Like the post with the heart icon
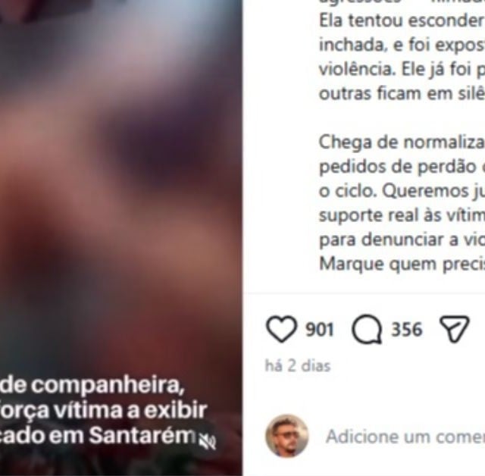Image resolution: width=485 pixels, height=476 pixels. (x=281, y=329)
